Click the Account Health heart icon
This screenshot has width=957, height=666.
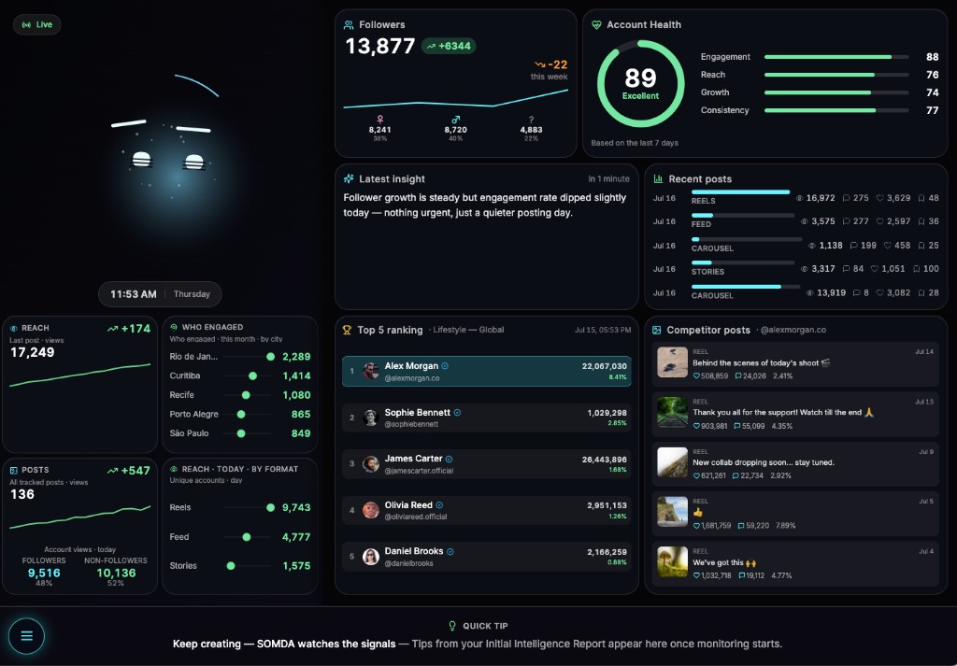coord(596,25)
